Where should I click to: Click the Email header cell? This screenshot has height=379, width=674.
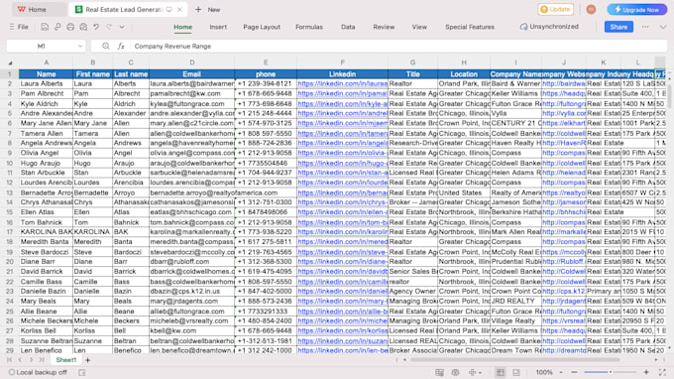coord(191,74)
